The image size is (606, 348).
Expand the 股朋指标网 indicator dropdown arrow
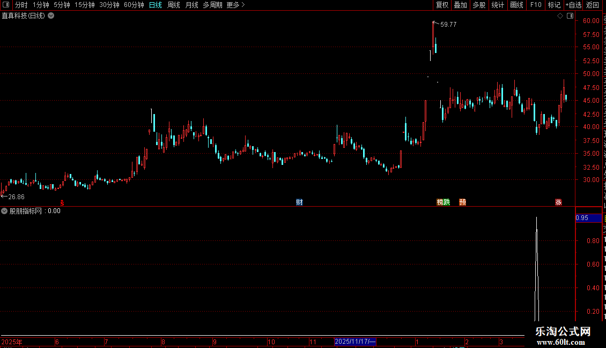coord(4,211)
